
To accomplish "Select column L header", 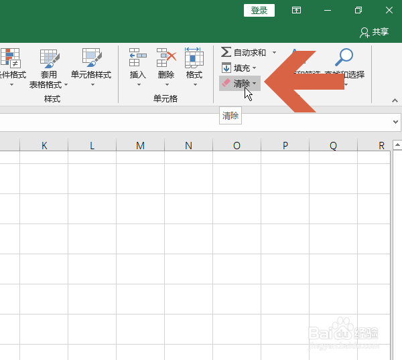I will click(x=92, y=145).
